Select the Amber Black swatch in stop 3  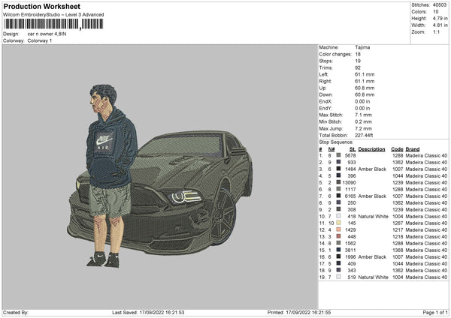coord(338,169)
